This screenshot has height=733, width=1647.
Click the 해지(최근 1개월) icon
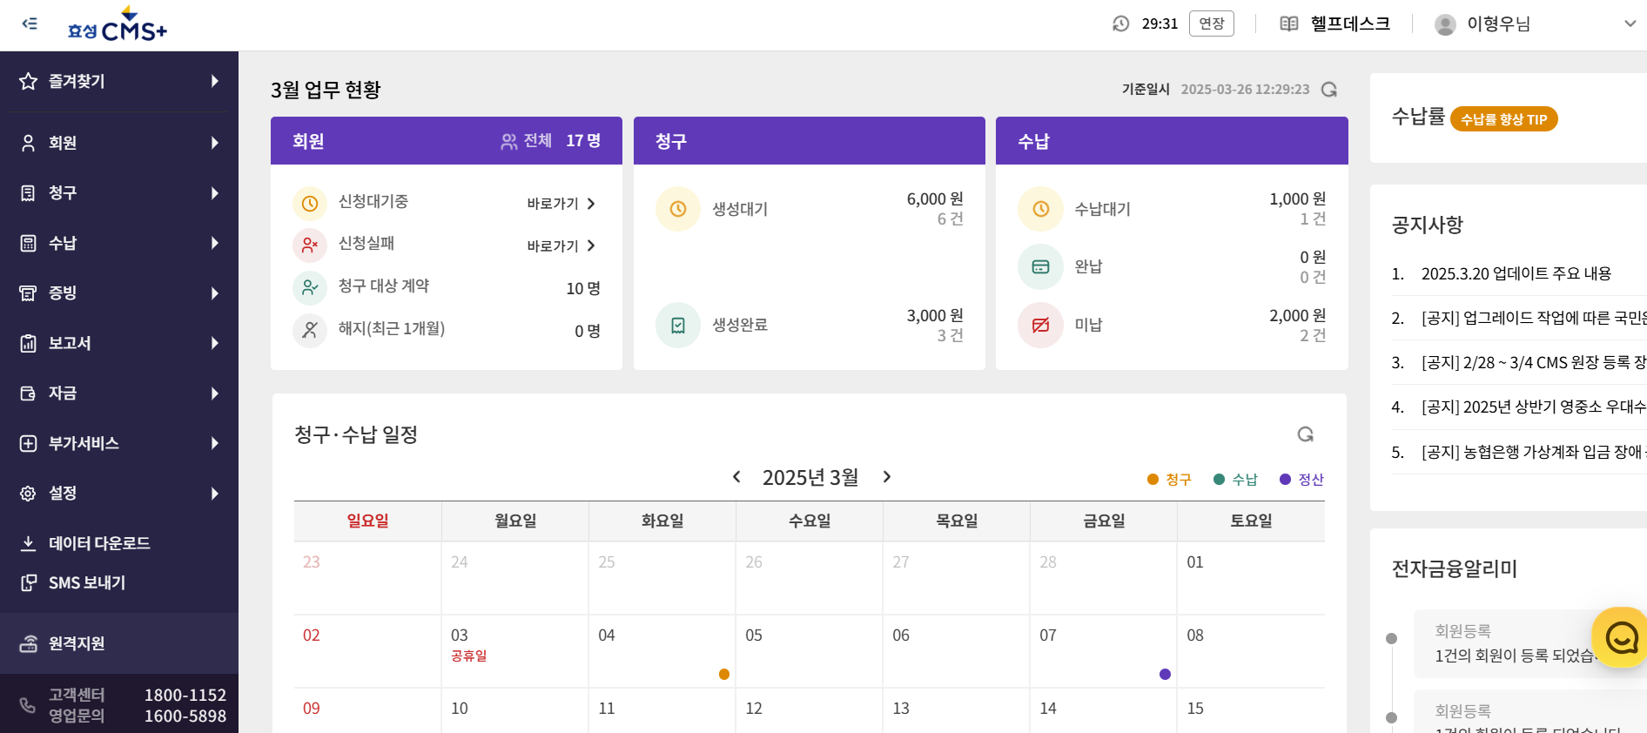[310, 330]
